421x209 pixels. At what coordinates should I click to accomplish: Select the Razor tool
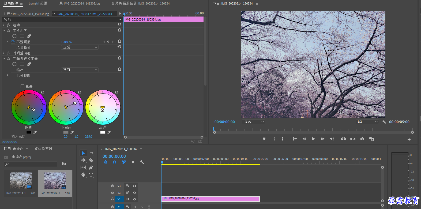coord(91,160)
